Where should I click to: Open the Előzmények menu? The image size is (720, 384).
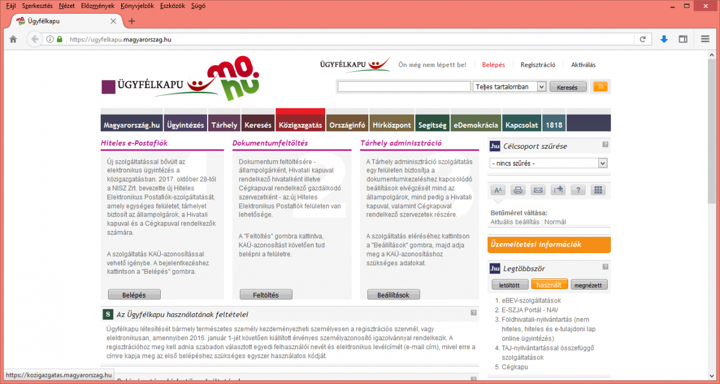(98, 5)
